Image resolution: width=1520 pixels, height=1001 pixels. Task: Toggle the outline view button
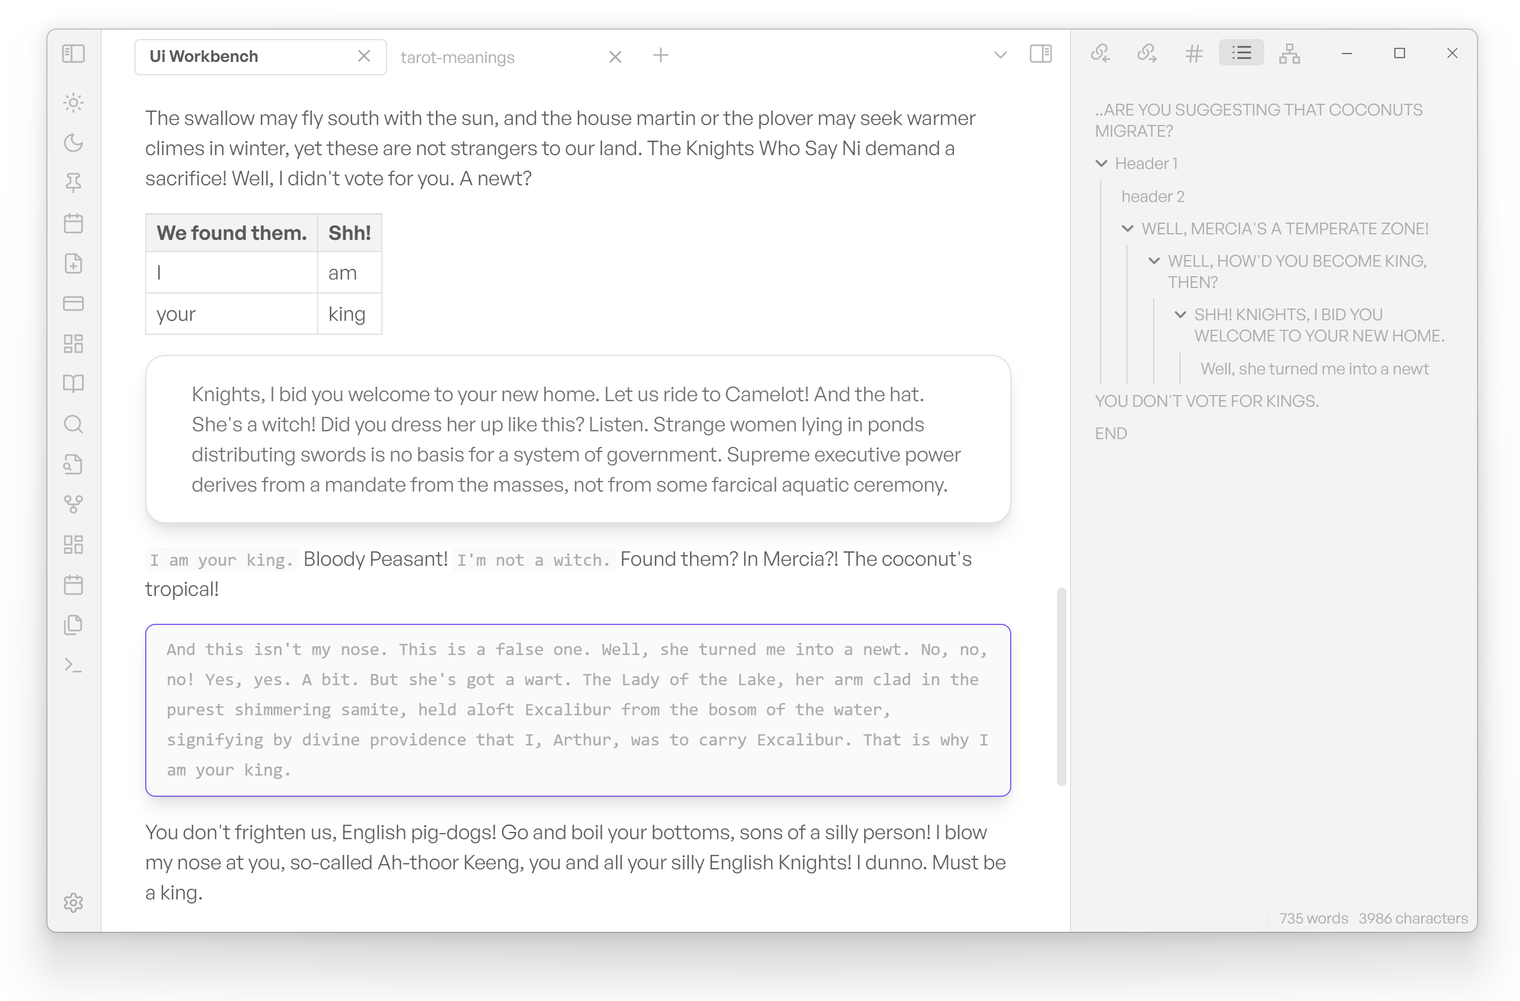pos(1241,53)
